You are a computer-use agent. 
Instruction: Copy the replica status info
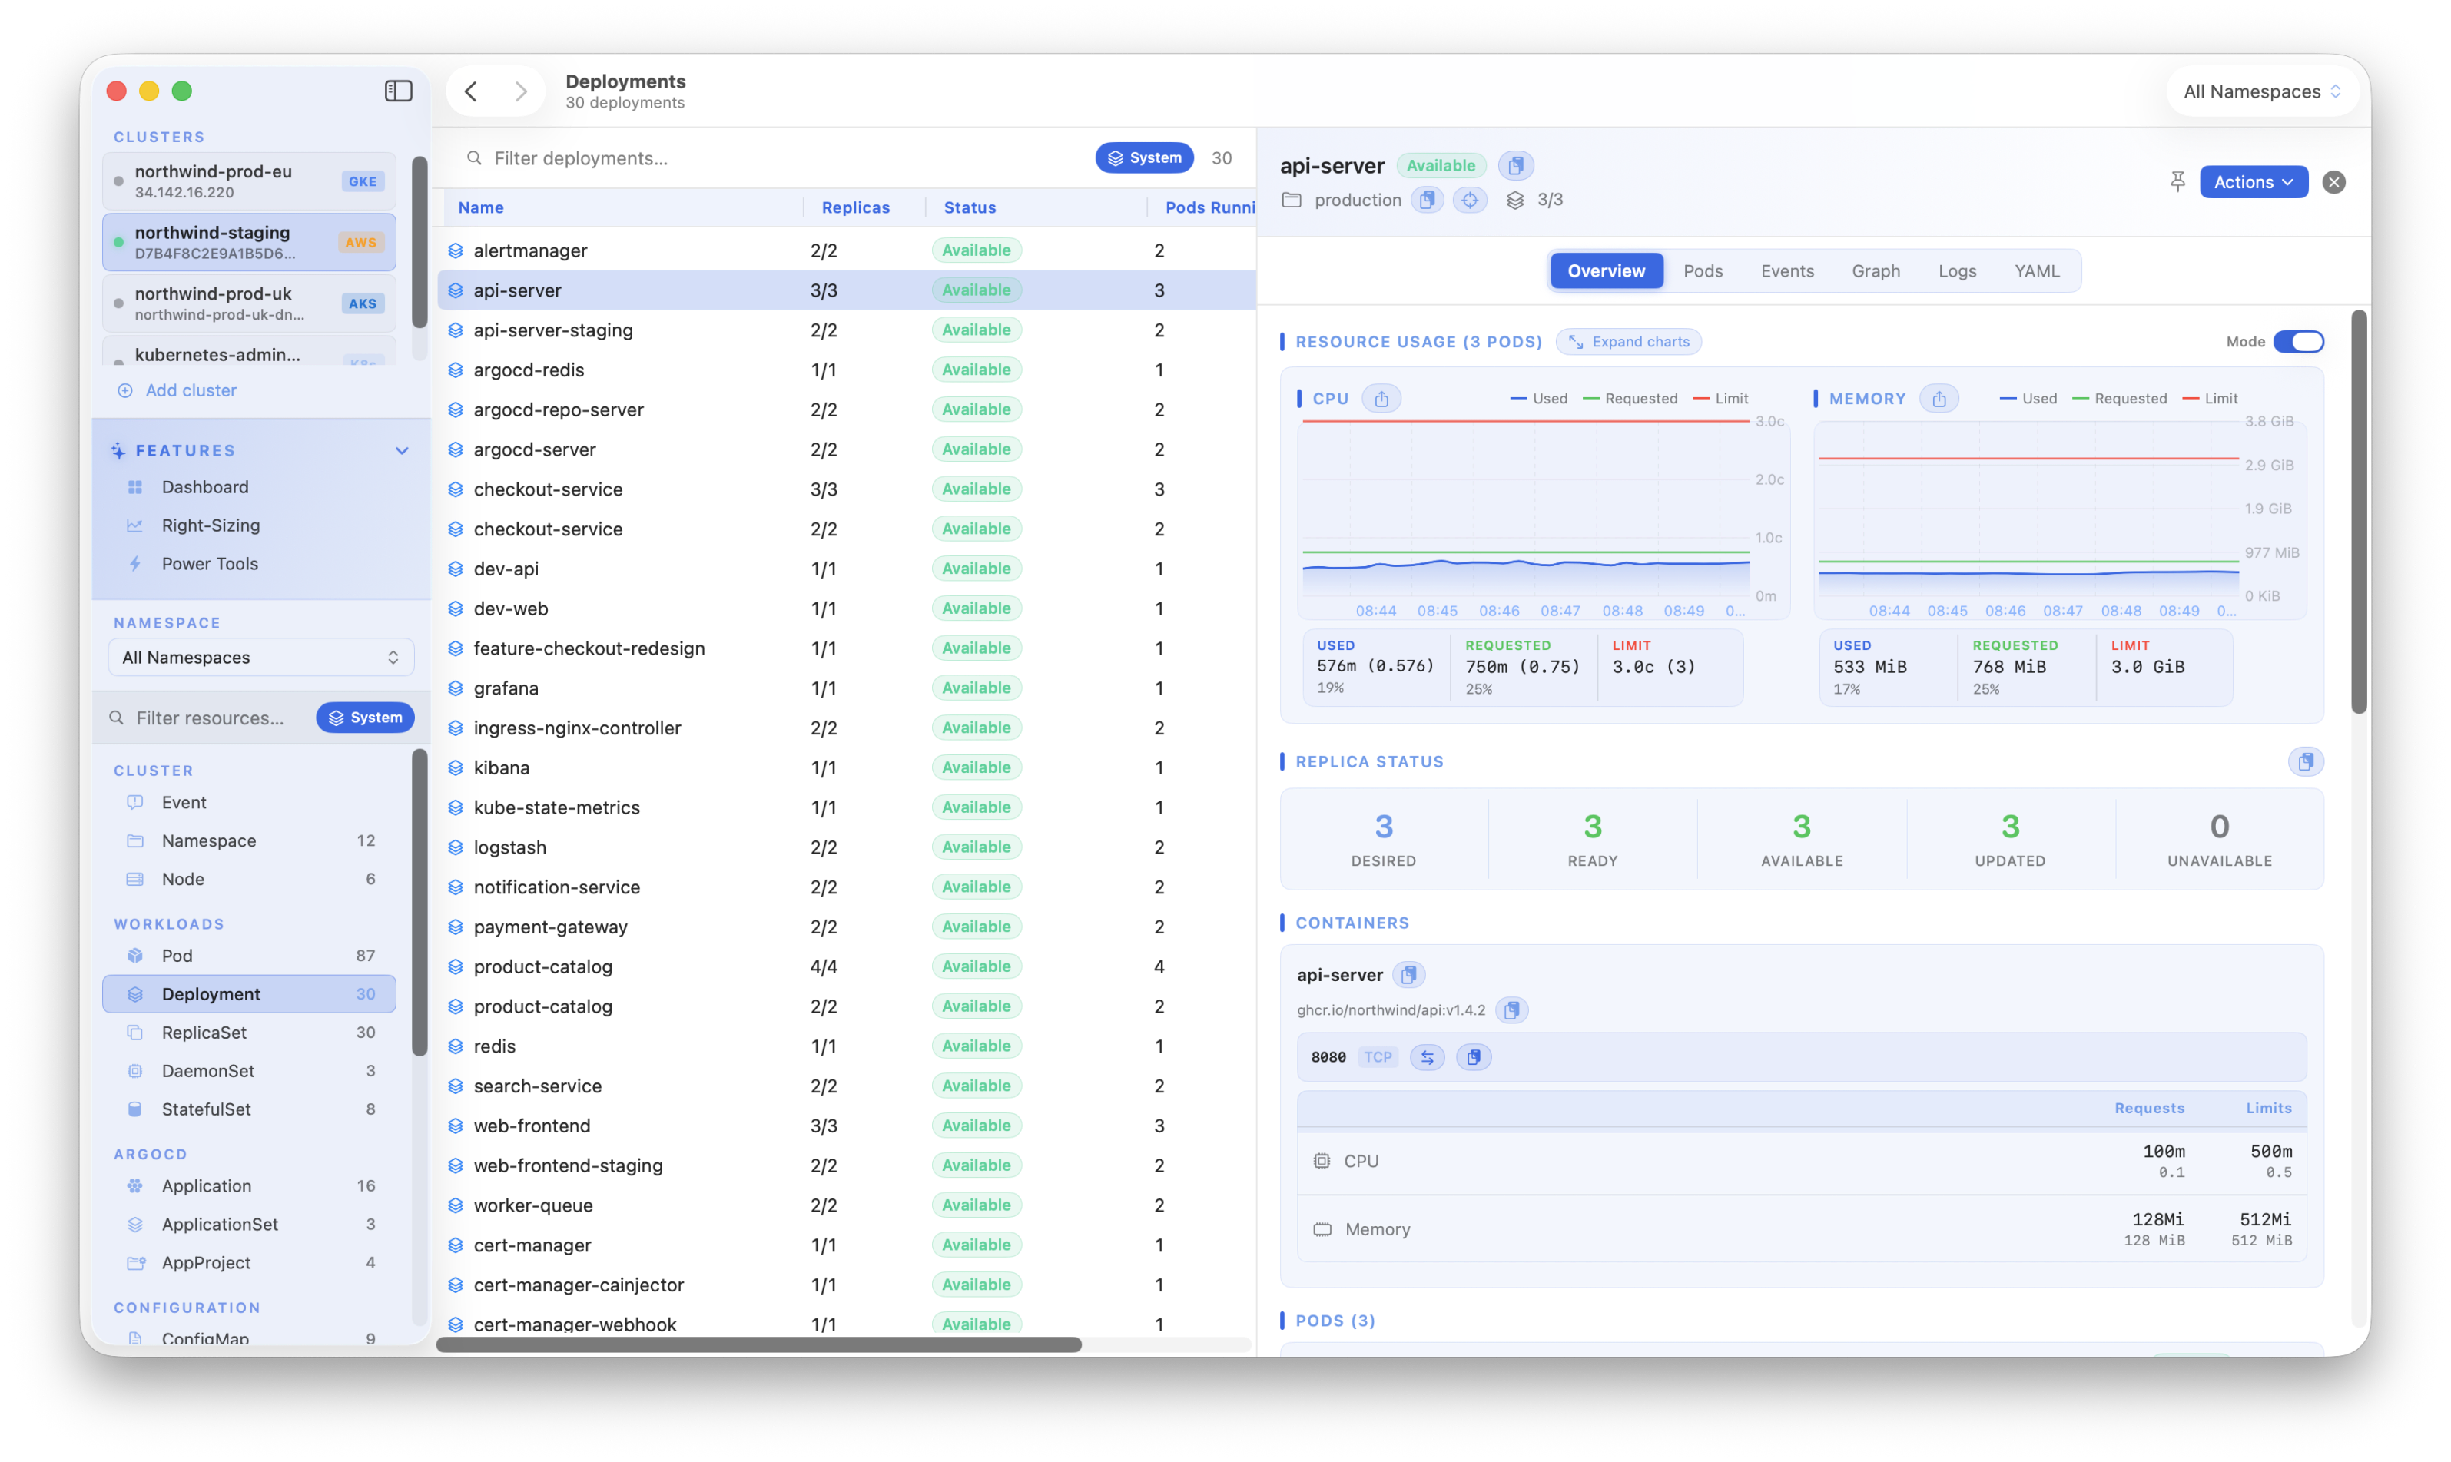[2305, 761]
